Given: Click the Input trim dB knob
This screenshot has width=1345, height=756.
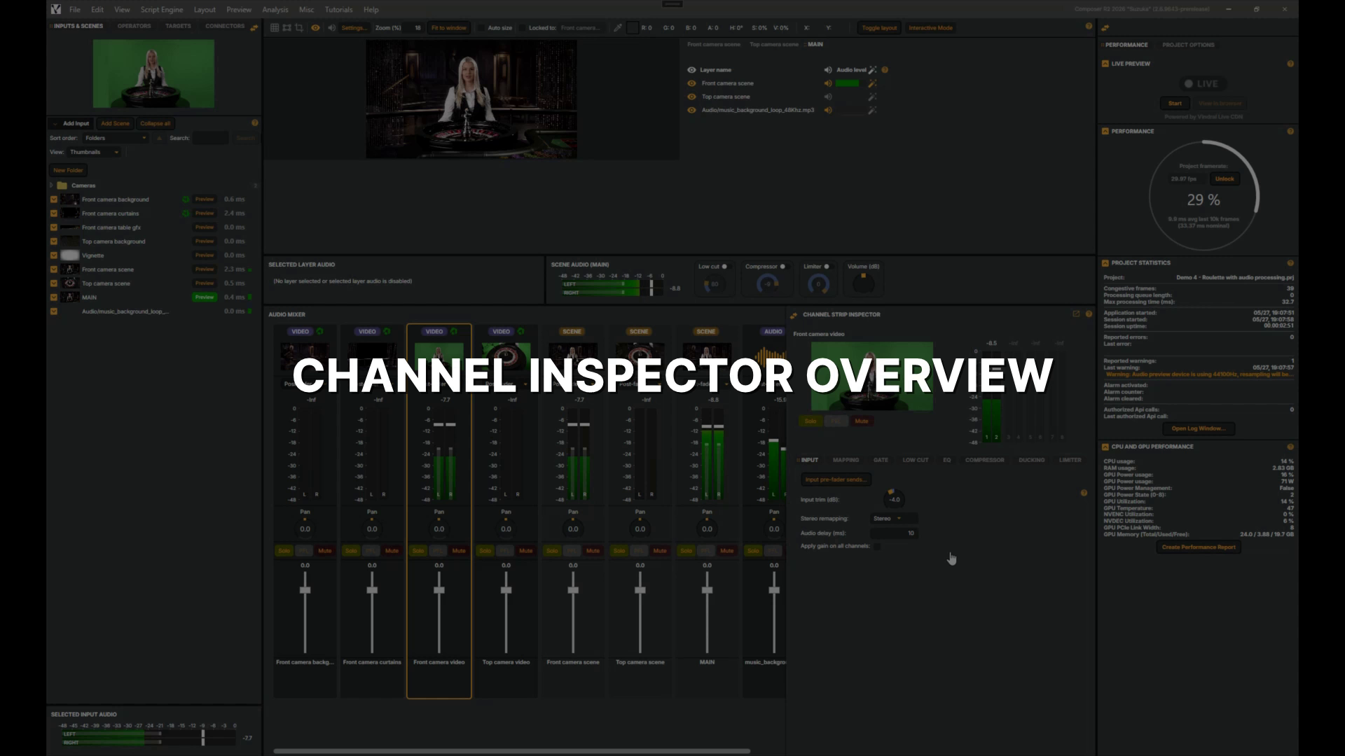Looking at the screenshot, I should 895,499.
